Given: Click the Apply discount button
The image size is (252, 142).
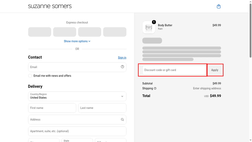Looking at the screenshot, I should coord(214,70).
